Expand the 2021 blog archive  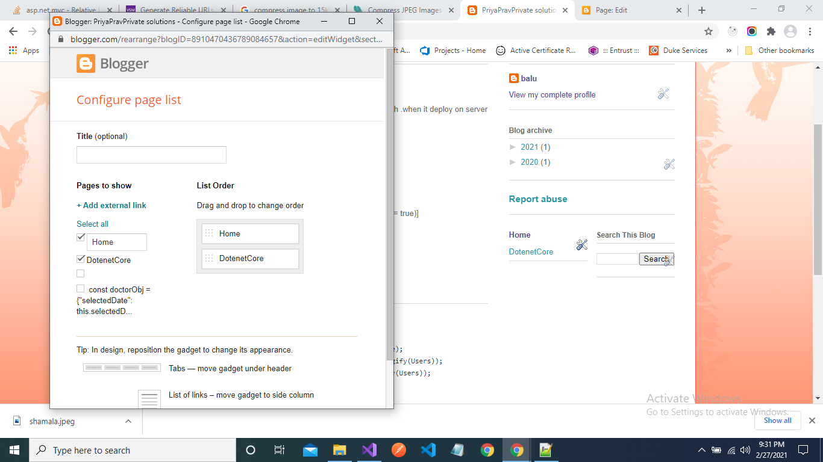point(513,147)
